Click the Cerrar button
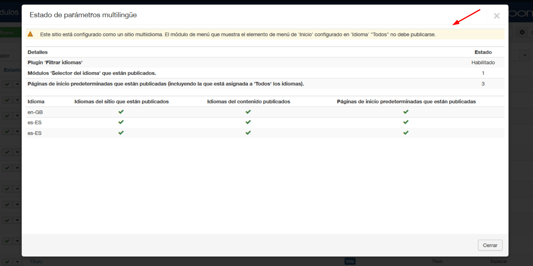533x266 pixels. point(490,245)
